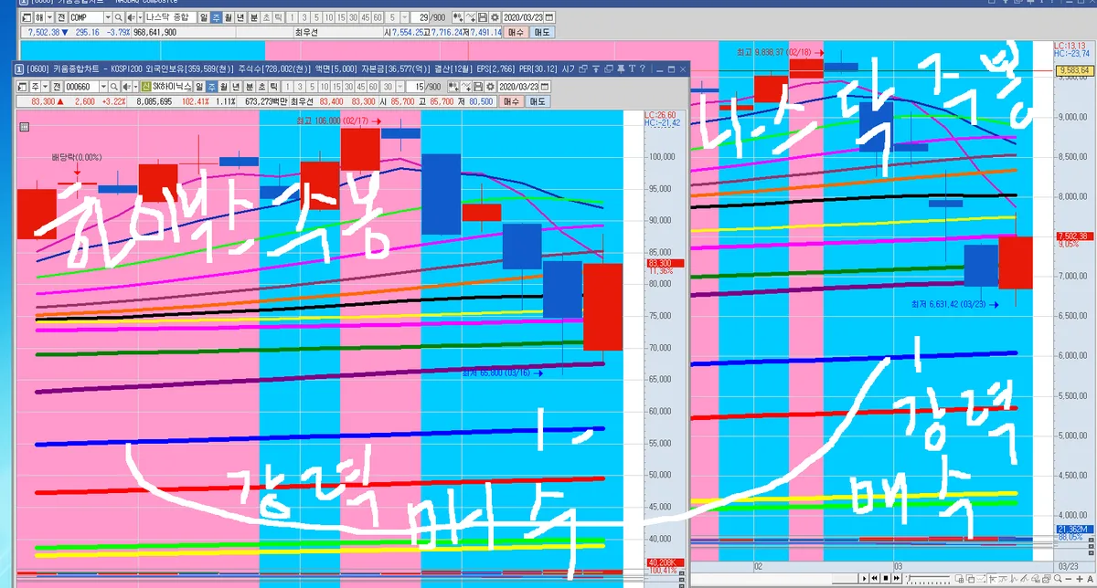Open settings gear in NASDAQ chart toolbar
The height and width of the screenshot is (588, 1097).
(495, 17)
